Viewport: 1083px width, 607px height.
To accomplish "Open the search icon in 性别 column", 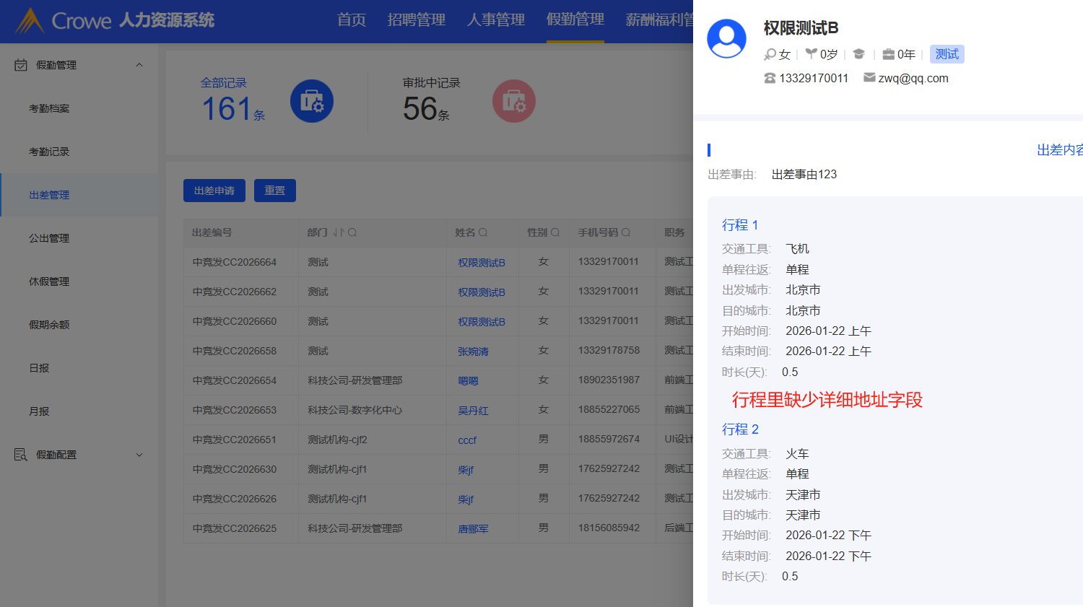I will click(x=555, y=232).
